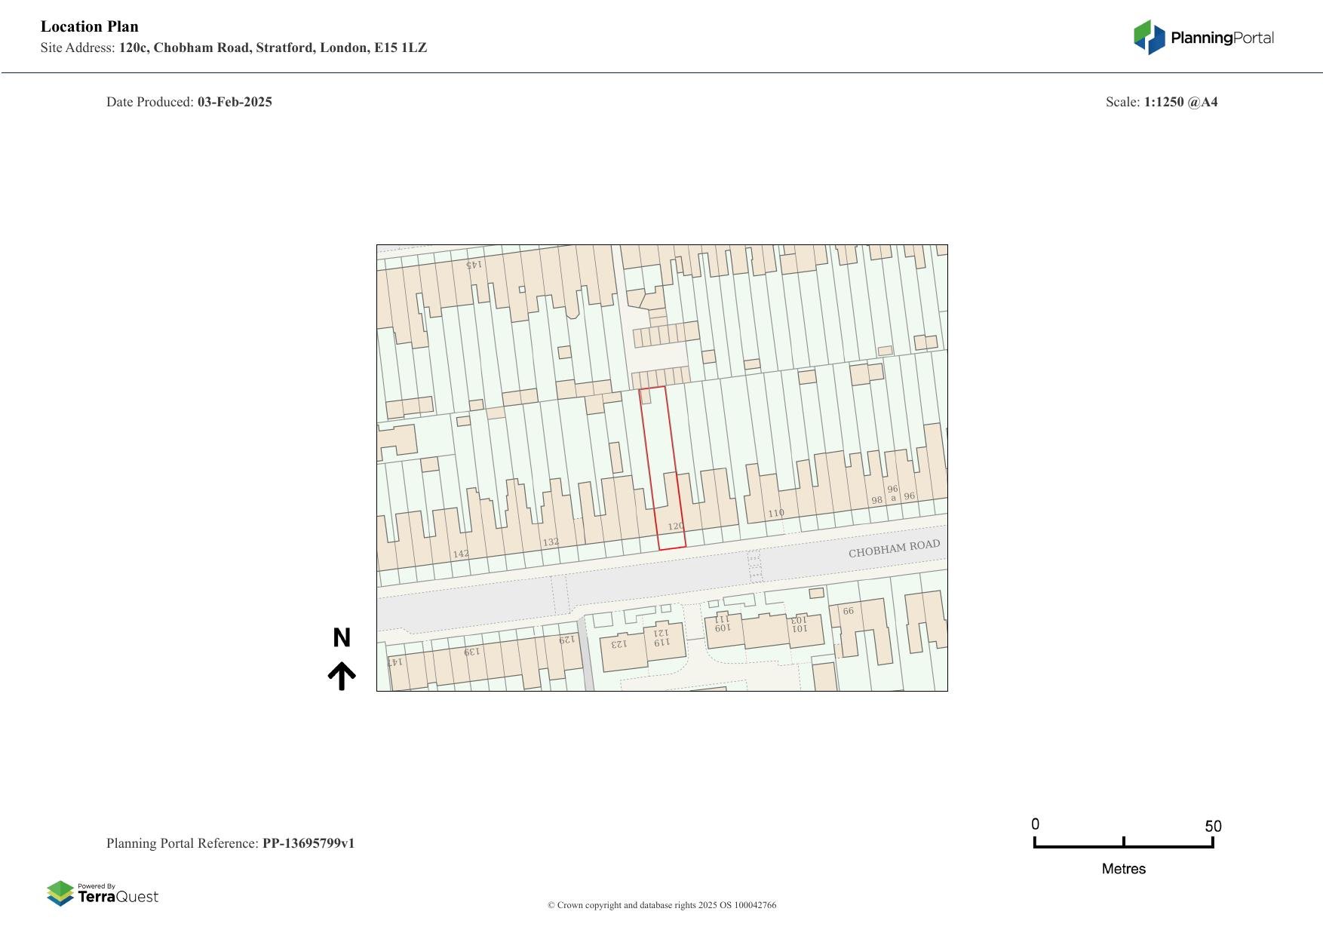Screen dimensions: 1323x936
Task: Click house number 142 on the map
Action: (x=461, y=554)
